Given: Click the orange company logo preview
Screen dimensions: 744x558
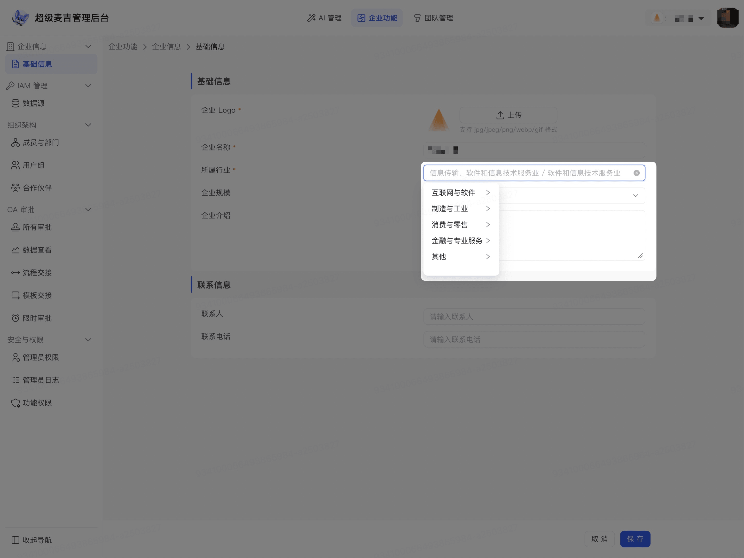Looking at the screenshot, I should (439, 119).
